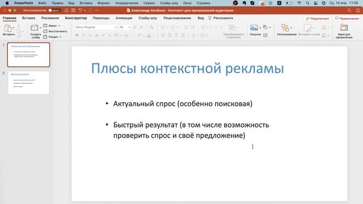Switch to the Вставка ribbon tab
The height and width of the screenshot is (204, 363).
28,18
